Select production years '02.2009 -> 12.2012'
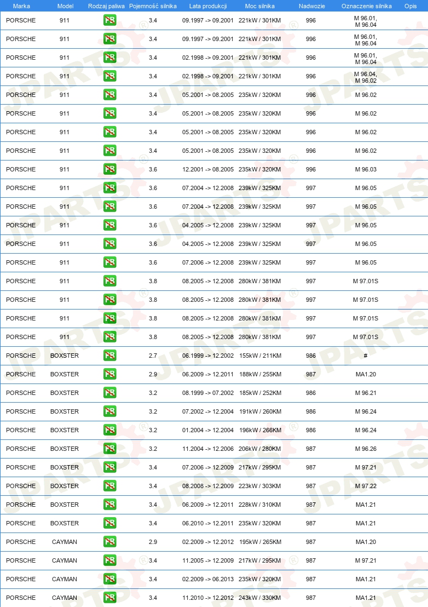Image resolution: width=428 pixels, height=607 pixels. tap(208, 542)
